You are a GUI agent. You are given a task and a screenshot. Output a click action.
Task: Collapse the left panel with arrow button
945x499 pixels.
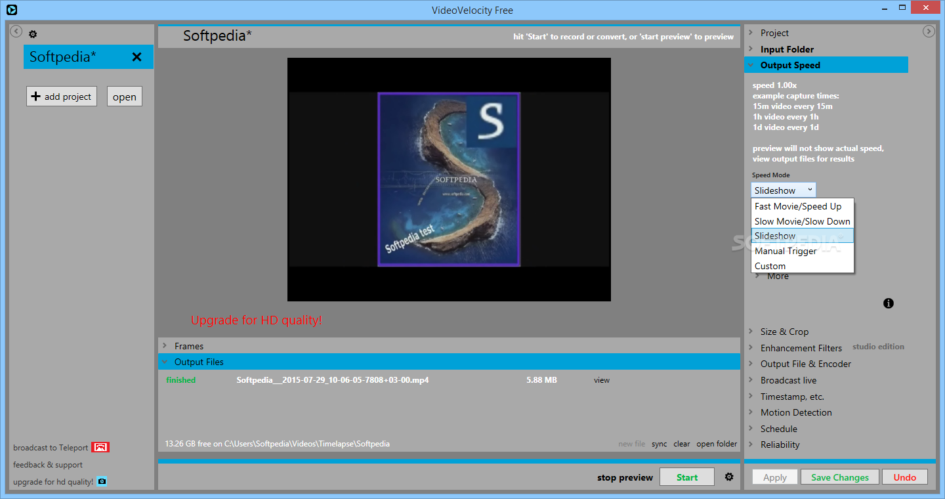(16, 31)
